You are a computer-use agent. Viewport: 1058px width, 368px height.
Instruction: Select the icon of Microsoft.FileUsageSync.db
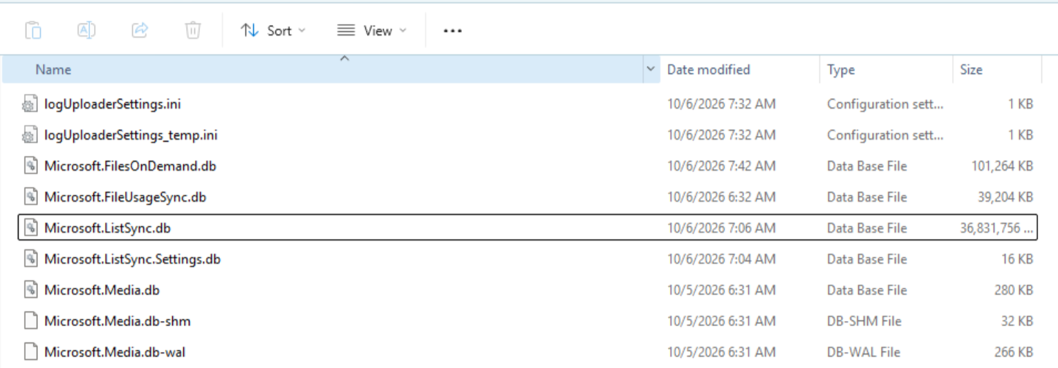tap(30, 197)
